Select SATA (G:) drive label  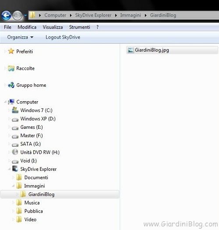(x=31, y=144)
